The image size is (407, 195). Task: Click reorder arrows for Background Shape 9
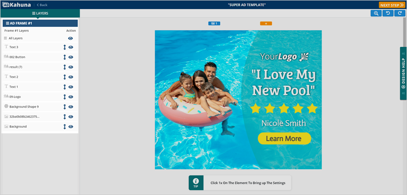tap(64, 107)
